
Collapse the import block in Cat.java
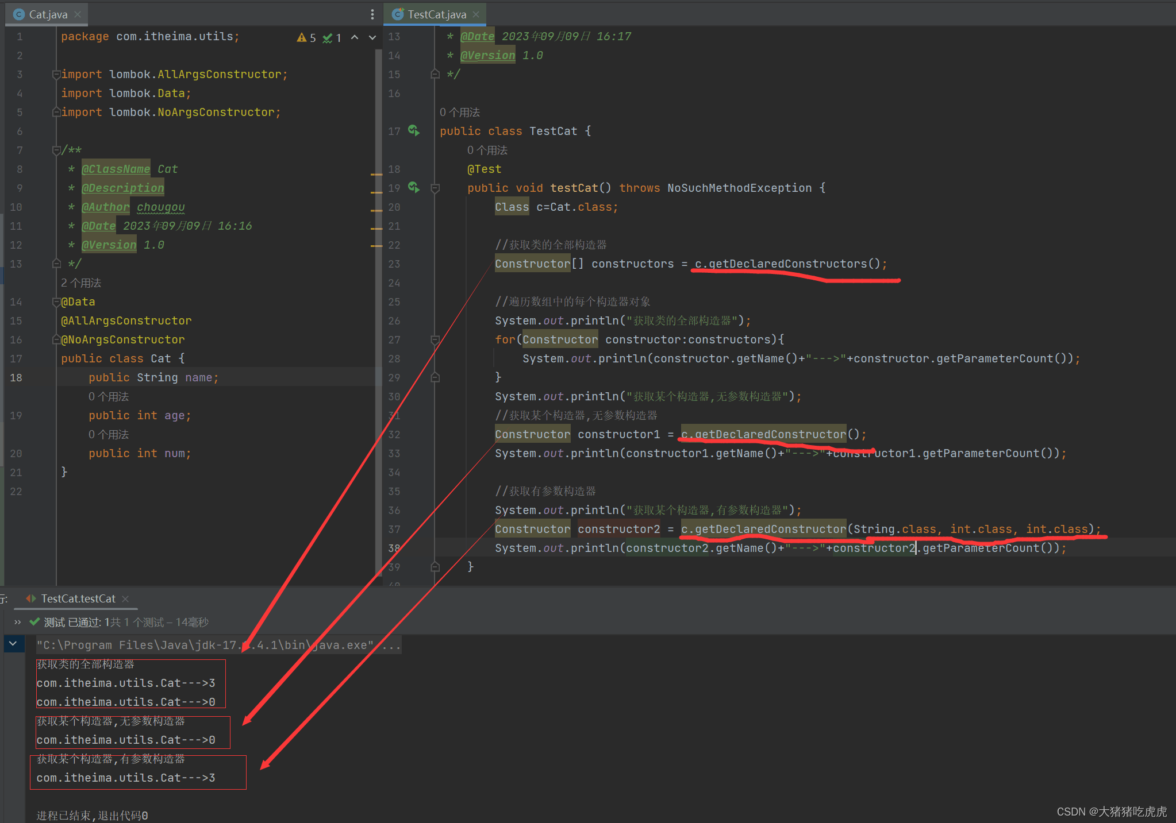pyautogui.click(x=56, y=74)
